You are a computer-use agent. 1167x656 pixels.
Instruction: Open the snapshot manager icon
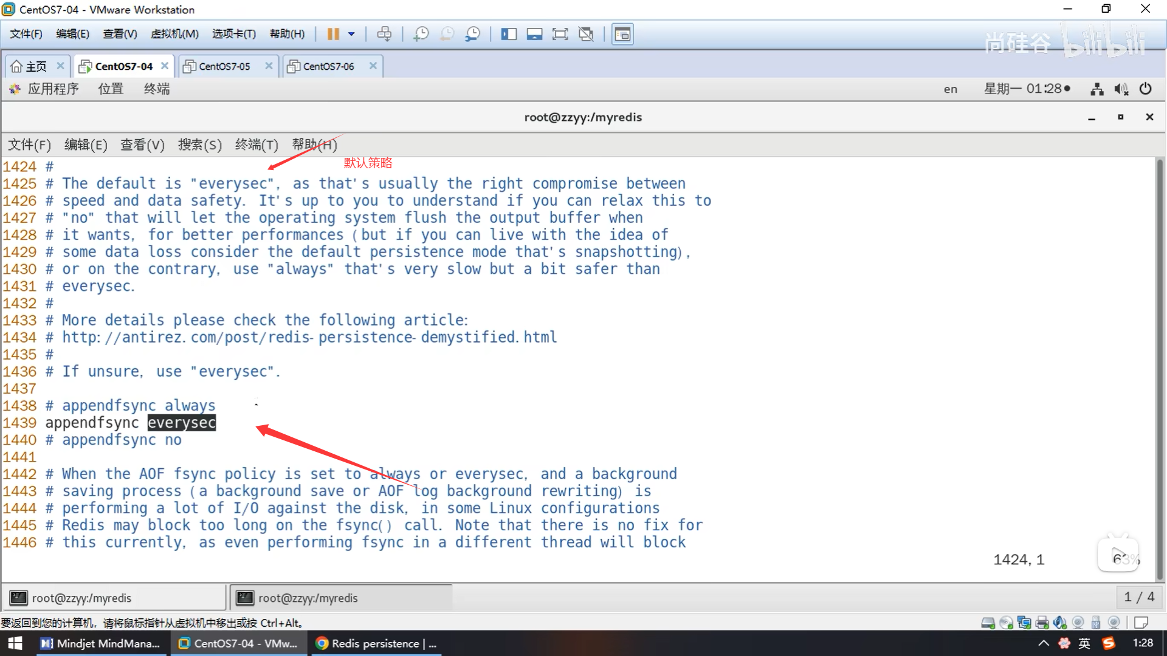point(473,34)
